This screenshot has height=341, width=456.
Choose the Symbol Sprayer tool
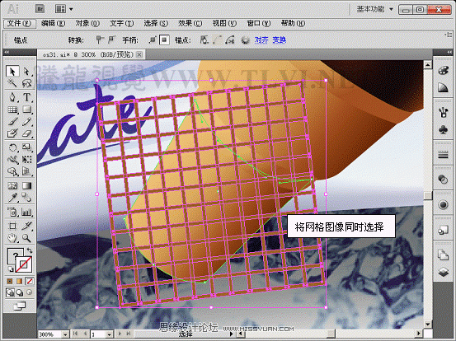[12, 212]
